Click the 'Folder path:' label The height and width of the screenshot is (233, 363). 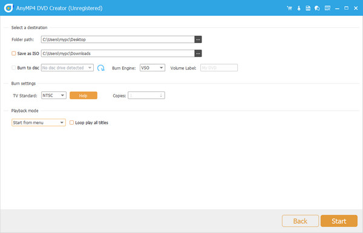[x=23, y=39]
